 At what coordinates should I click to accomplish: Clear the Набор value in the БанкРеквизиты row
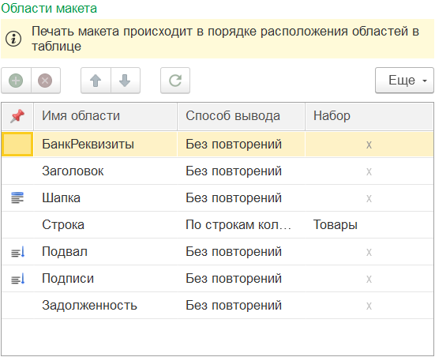click(369, 145)
